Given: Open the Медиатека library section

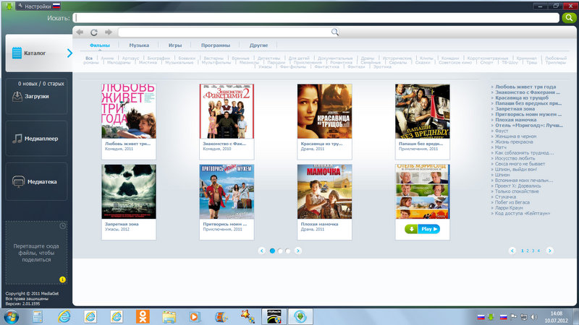Looking at the screenshot, I should tap(37, 182).
